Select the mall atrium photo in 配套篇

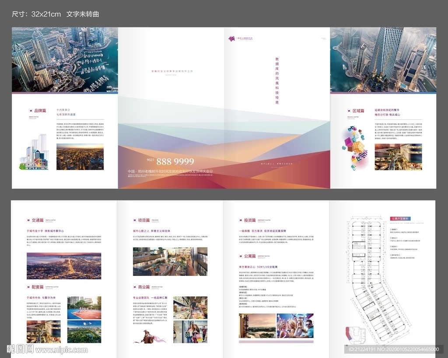(x=44, y=332)
